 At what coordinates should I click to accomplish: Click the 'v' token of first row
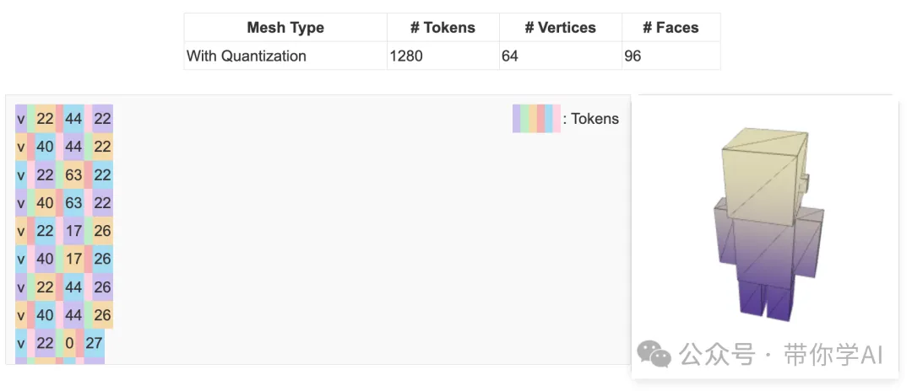tap(20, 119)
